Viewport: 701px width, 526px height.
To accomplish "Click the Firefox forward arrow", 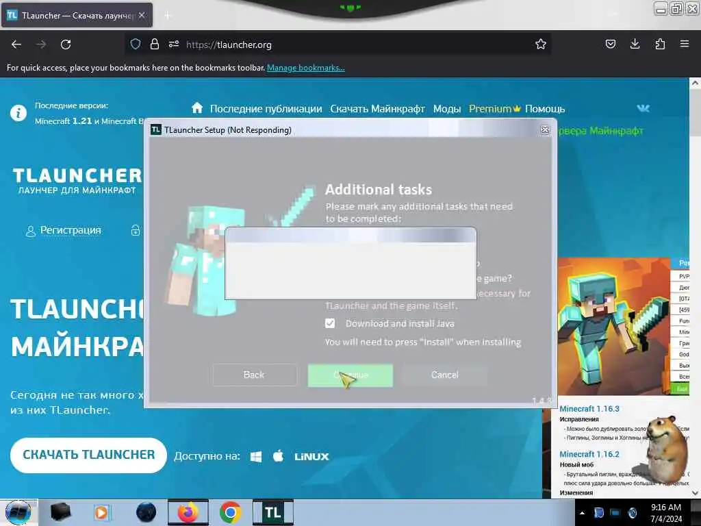I will pos(41,45).
